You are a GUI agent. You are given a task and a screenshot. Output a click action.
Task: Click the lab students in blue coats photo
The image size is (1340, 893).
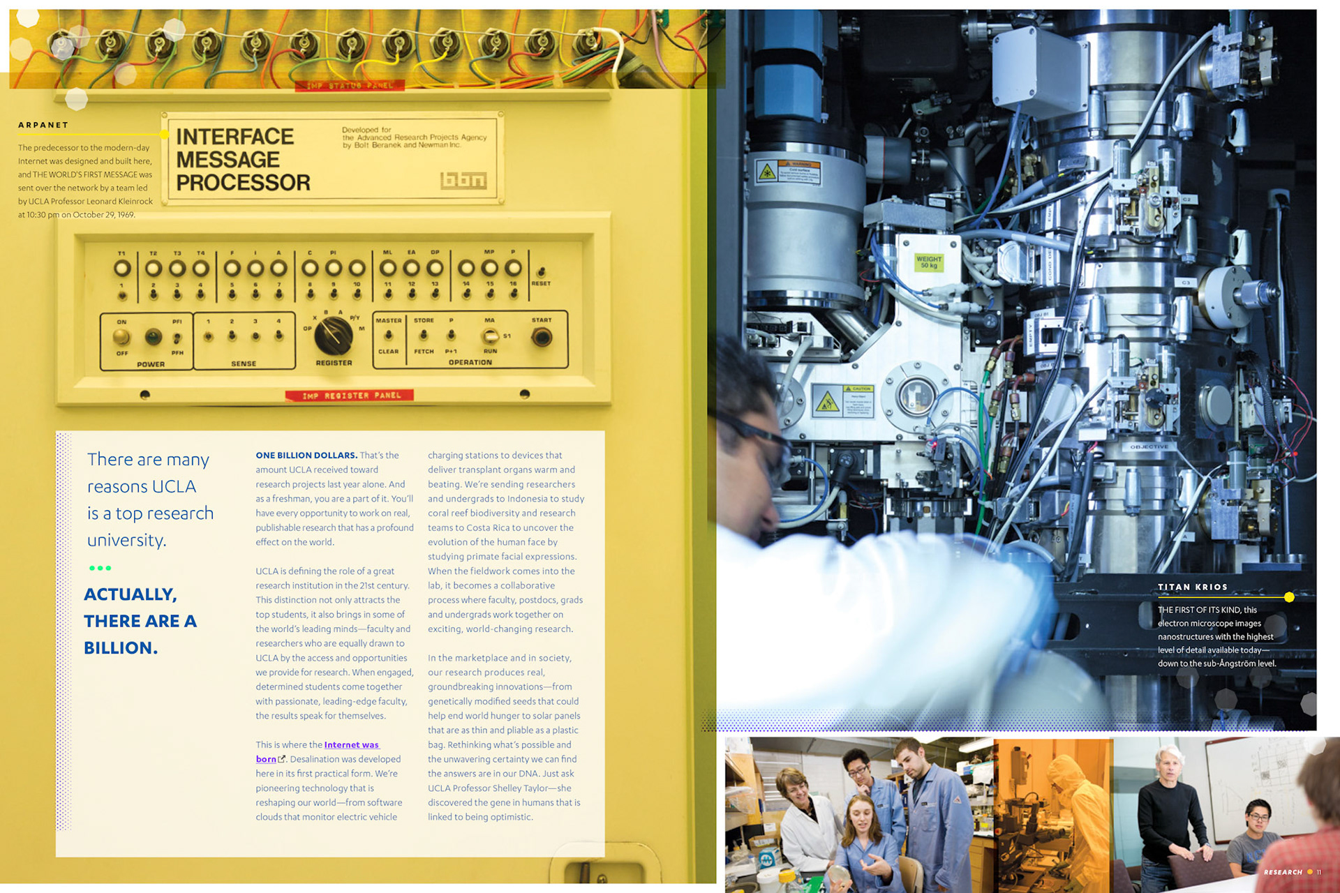point(858,815)
